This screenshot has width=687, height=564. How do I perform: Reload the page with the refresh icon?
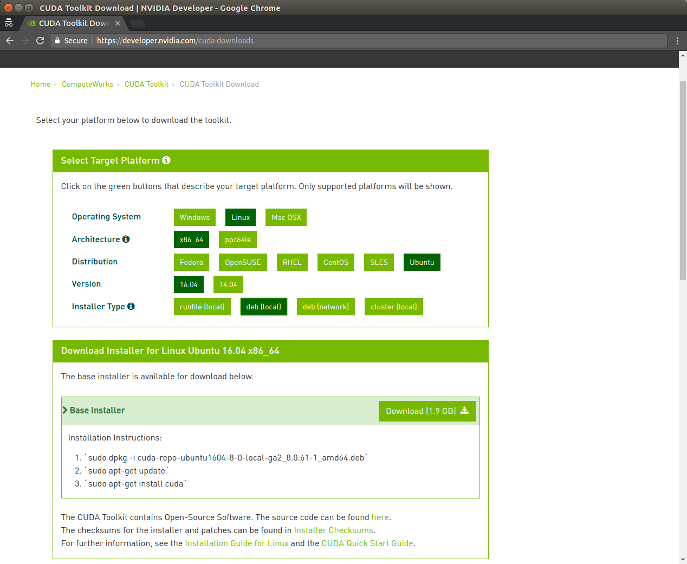pyautogui.click(x=40, y=41)
